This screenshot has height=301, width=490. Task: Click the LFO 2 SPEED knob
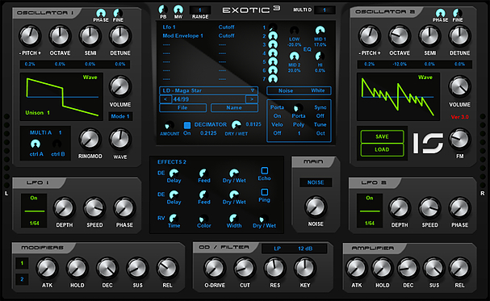coord(429,208)
